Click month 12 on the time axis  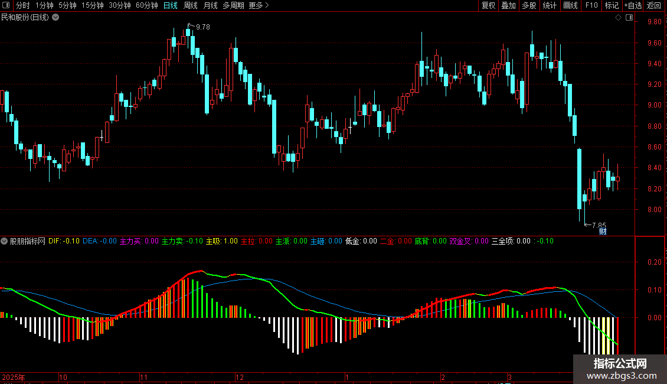point(240,377)
